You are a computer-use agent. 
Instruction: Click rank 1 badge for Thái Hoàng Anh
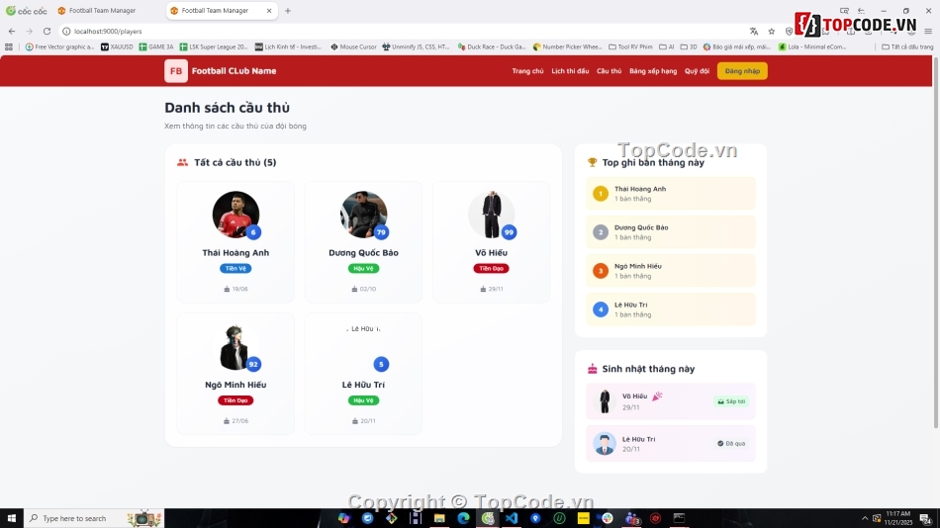pos(600,194)
